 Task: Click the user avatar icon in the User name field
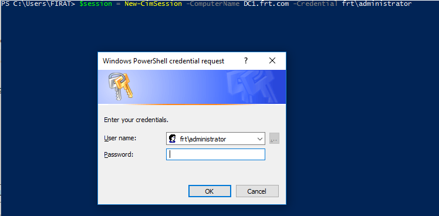click(173, 139)
